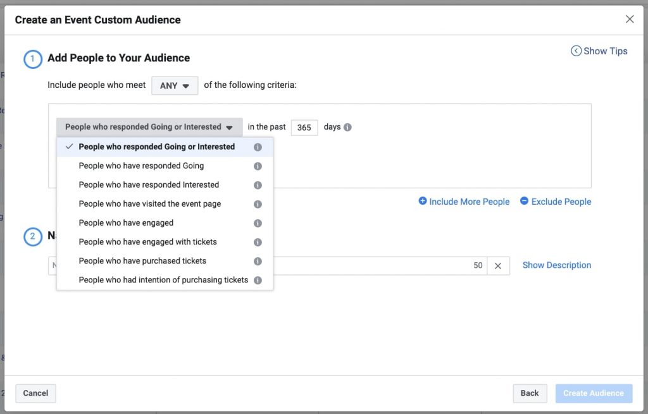
Task: Click the info icon for "People who have engaged with tickets"
Action: click(x=258, y=241)
